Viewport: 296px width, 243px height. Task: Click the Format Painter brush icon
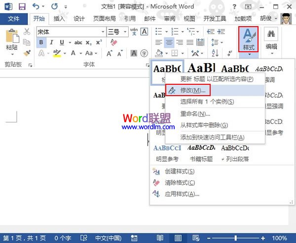tap(27, 53)
